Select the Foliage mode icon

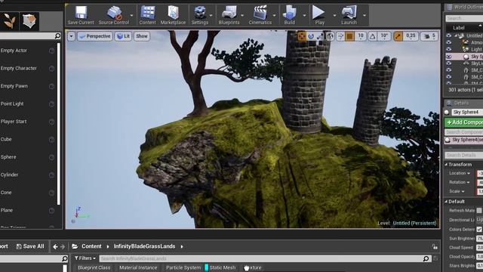pyautogui.click(x=10, y=21)
